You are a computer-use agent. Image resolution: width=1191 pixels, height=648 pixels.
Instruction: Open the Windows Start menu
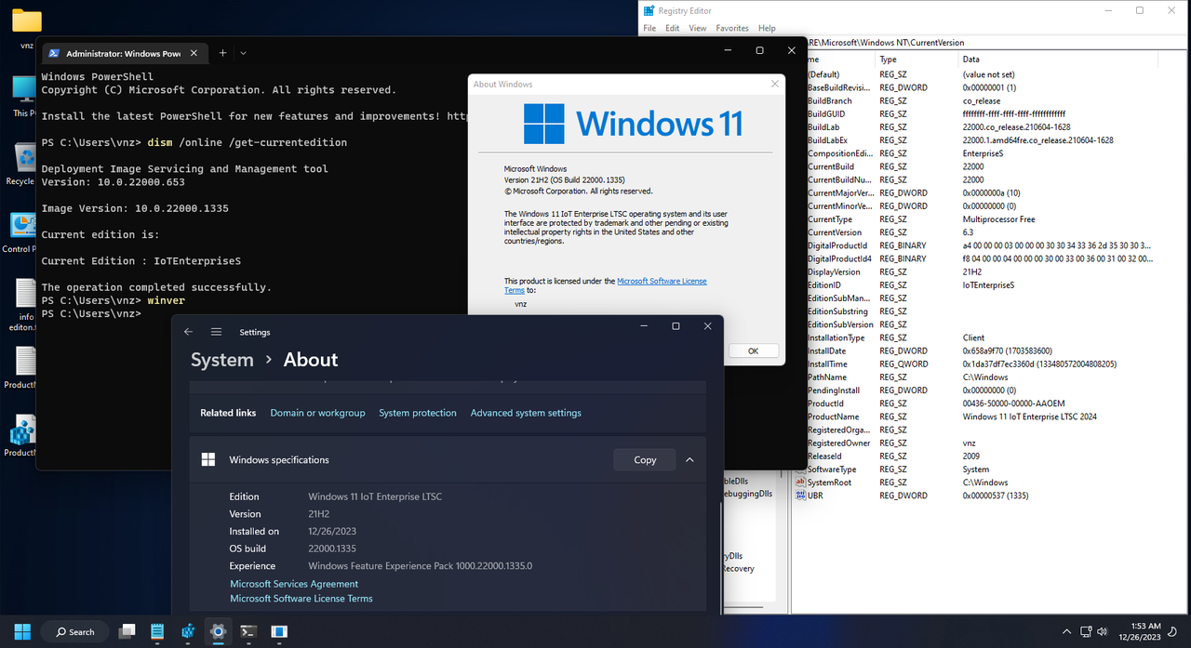(21, 631)
